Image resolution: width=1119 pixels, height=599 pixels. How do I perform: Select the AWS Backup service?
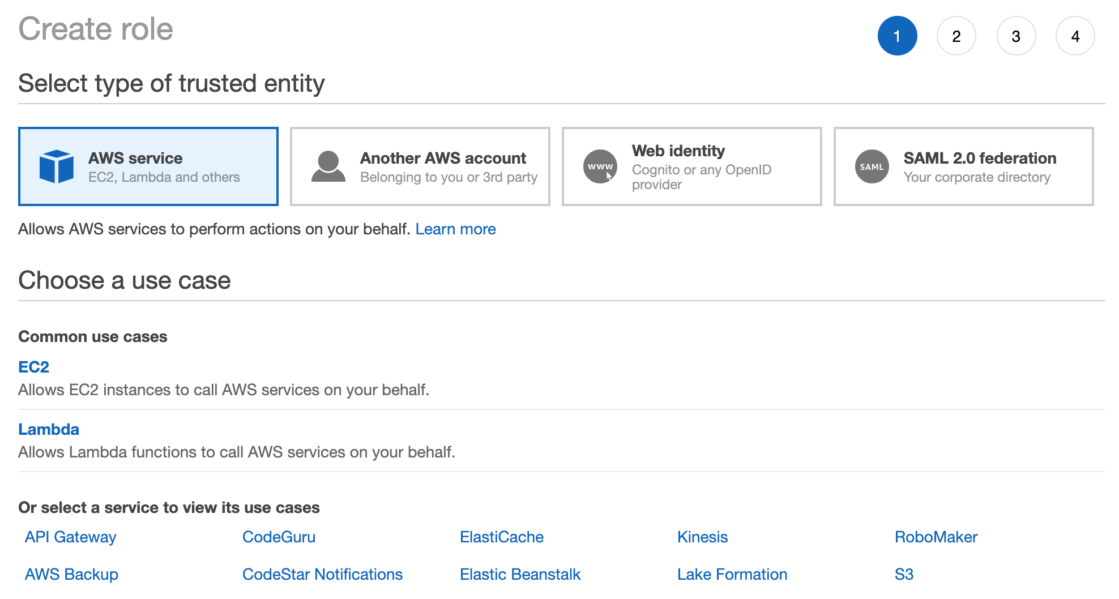tap(72, 574)
